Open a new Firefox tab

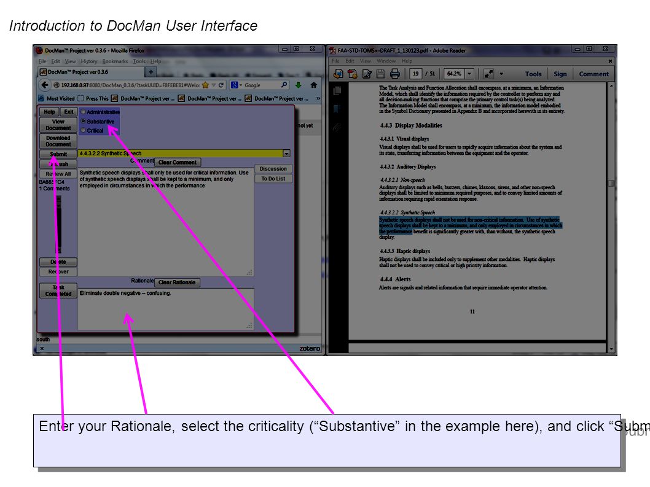[x=151, y=72]
